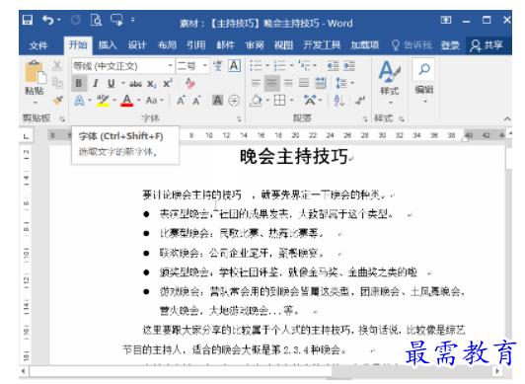
Task: Apply paragraph shading with the paint bucket
Action: [x=257, y=100]
